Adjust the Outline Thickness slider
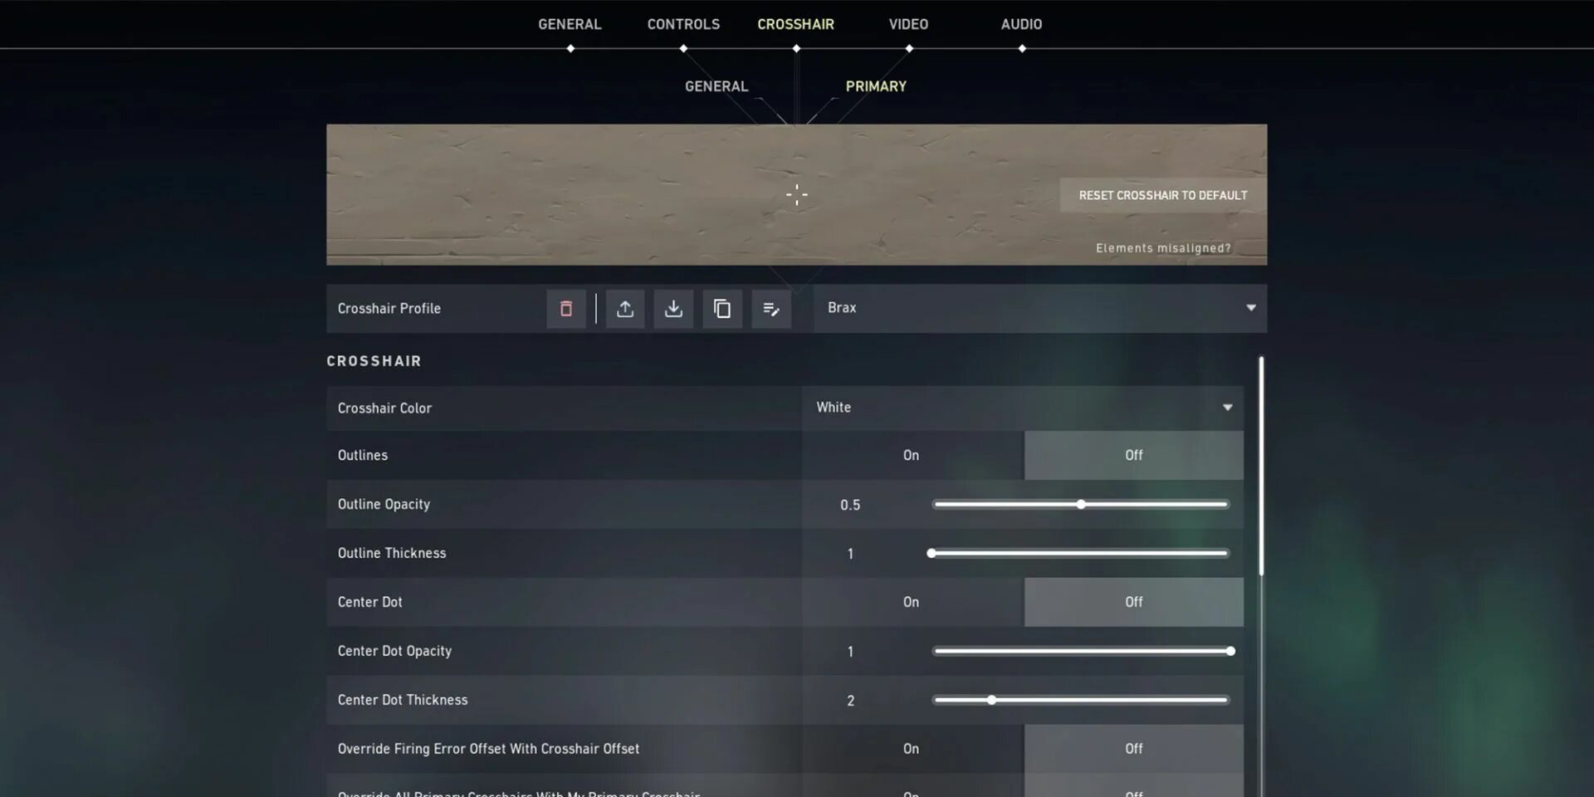1594x797 pixels. point(1079,553)
